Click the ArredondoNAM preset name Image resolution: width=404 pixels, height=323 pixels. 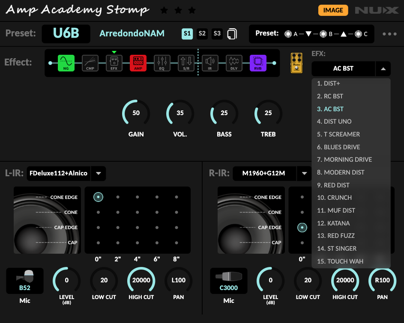pos(132,33)
